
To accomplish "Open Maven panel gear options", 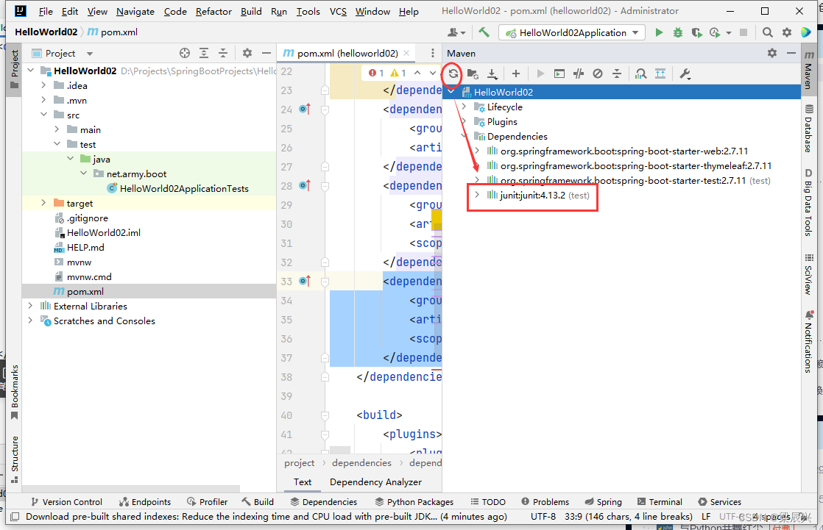I will point(772,53).
